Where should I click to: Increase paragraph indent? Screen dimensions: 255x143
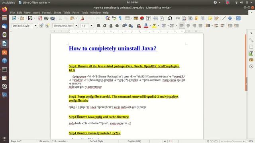point(230,25)
